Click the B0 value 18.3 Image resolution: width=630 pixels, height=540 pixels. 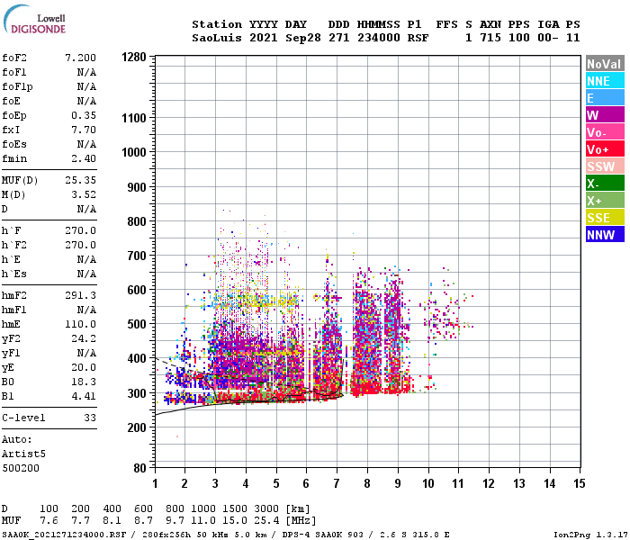tap(84, 382)
